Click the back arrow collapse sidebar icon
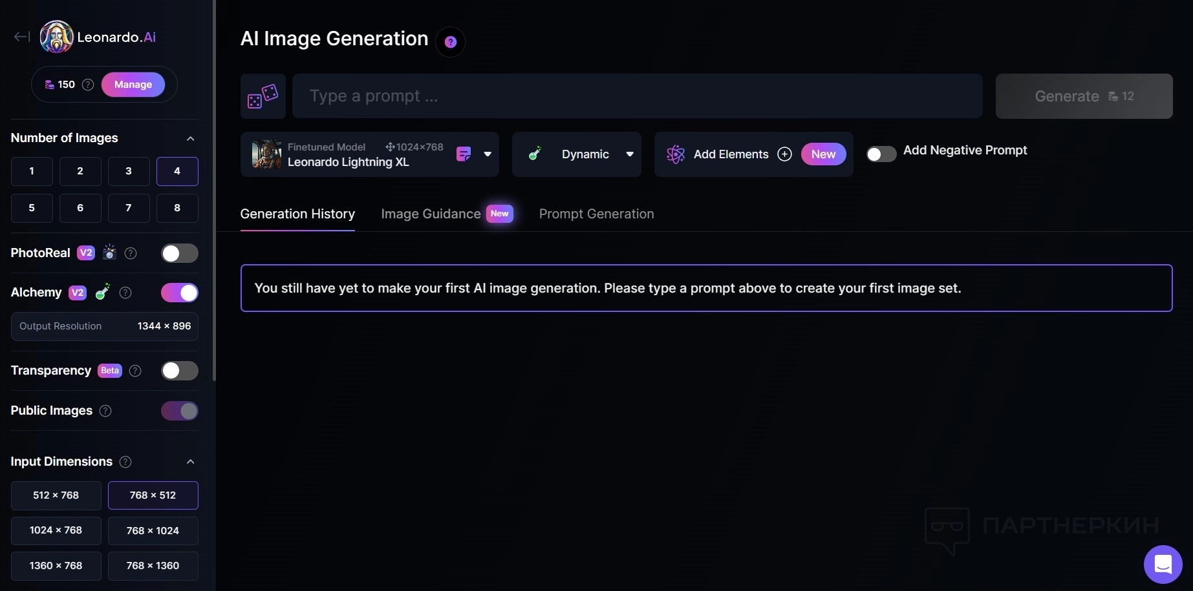 pyautogui.click(x=21, y=37)
